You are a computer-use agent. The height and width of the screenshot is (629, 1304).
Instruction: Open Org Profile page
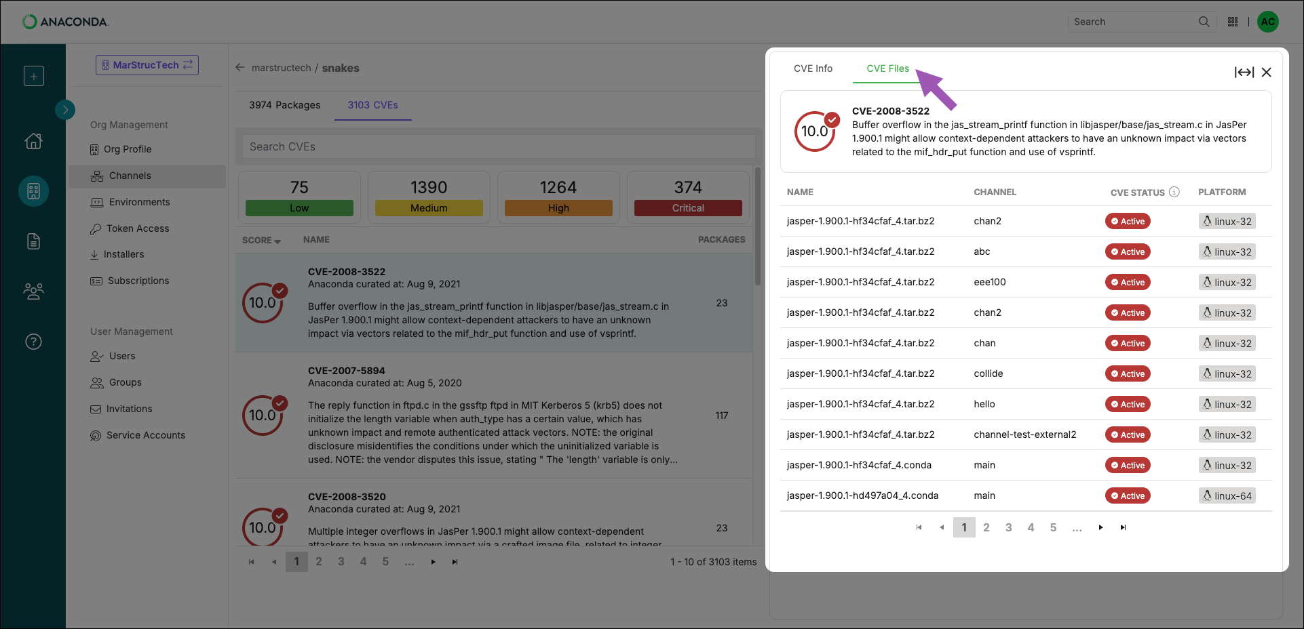pyautogui.click(x=121, y=149)
